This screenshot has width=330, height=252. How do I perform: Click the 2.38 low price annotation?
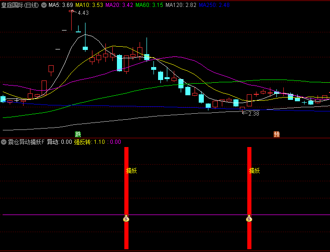254,114
